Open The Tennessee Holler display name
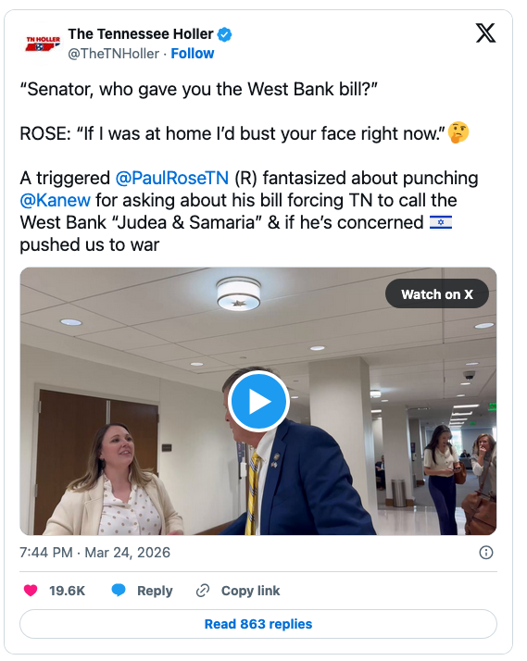 tap(141, 34)
